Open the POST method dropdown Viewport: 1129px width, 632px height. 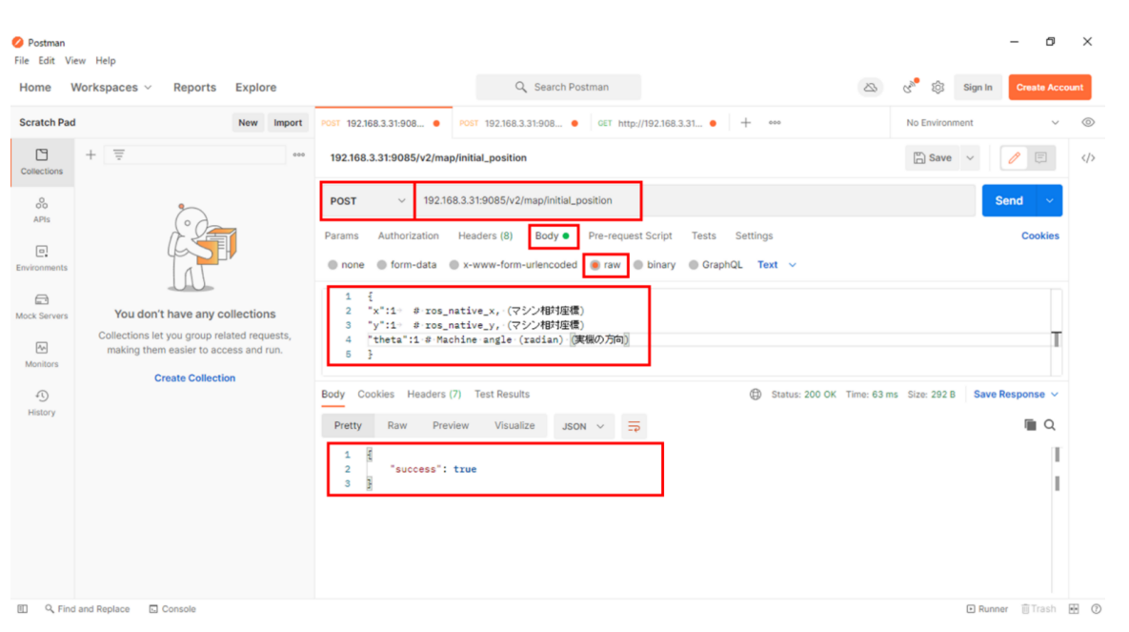tap(368, 201)
